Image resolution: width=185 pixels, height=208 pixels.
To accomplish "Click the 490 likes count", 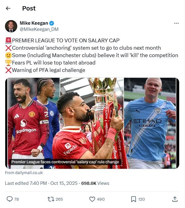I will click(x=101, y=199).
